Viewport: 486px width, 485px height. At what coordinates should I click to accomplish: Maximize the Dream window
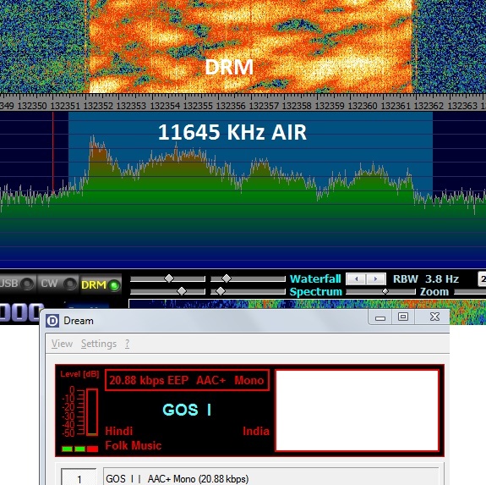[403, 317]
